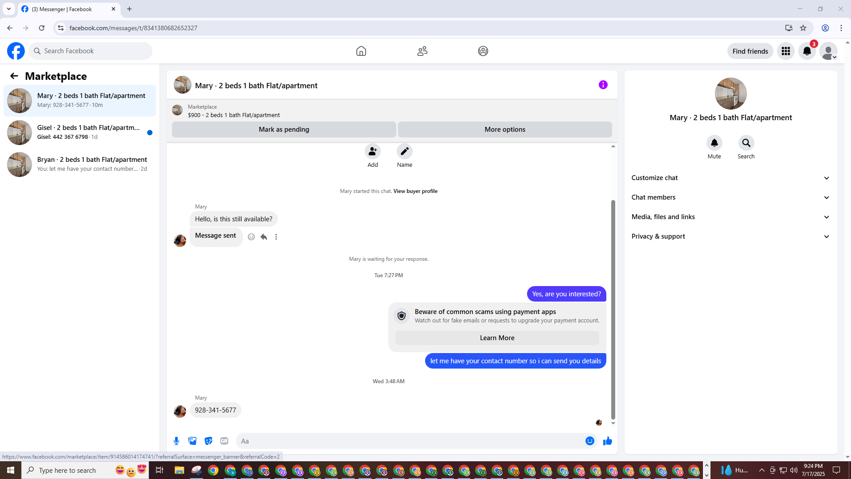Open File Explorer from taskbar

179,470
